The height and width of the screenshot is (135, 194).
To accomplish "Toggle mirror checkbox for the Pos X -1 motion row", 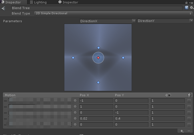I will click(189, 101).
